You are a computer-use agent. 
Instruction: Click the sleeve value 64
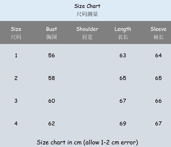coord(158,55)
